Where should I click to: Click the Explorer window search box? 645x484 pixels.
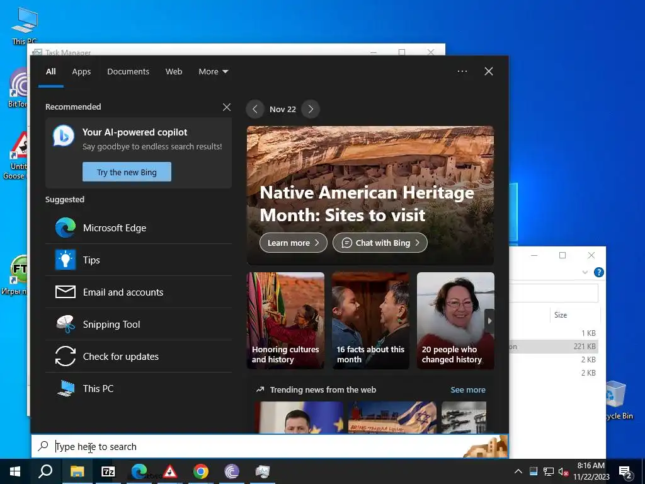553,293
